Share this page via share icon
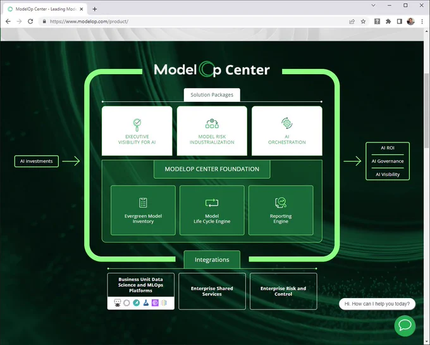 click(352, 22)
